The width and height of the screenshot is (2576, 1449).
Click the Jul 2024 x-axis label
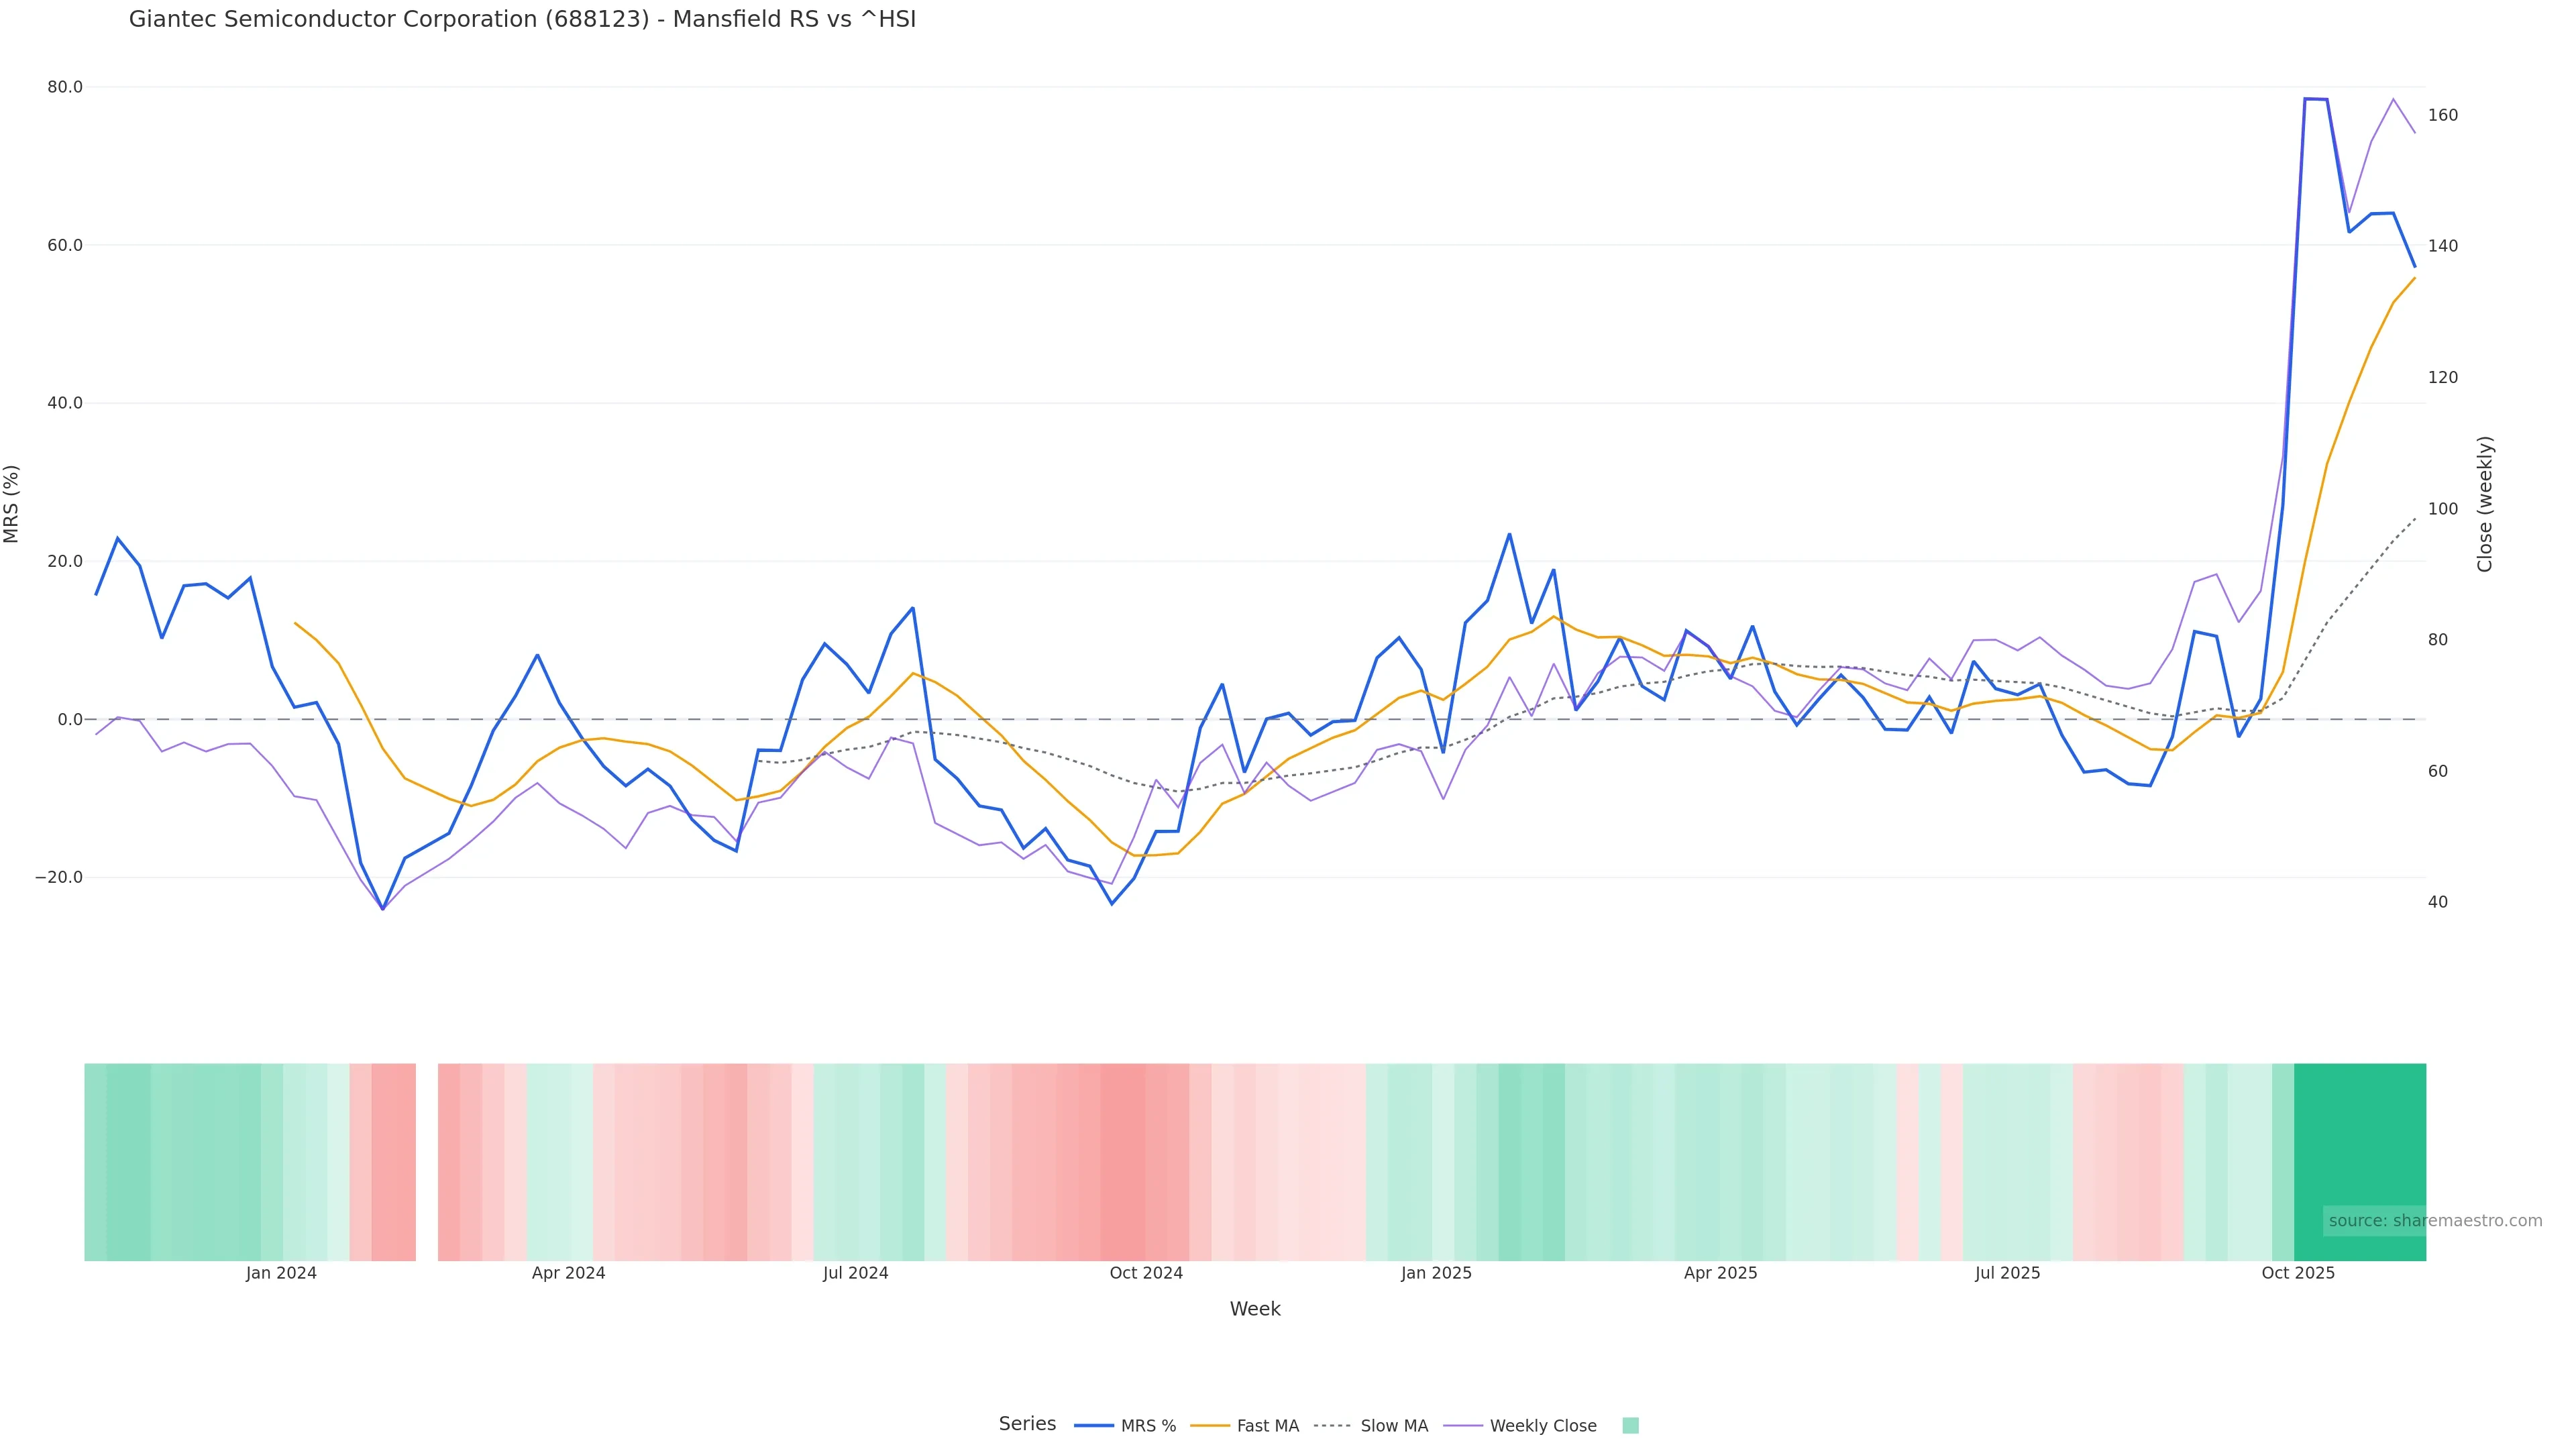855,1273
